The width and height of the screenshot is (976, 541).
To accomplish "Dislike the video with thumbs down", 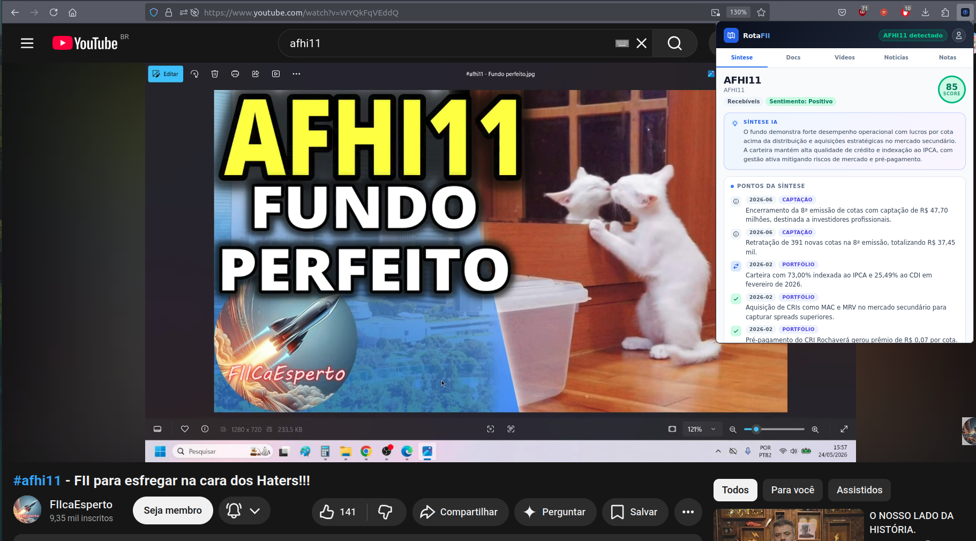I will [x=386, y=512].
